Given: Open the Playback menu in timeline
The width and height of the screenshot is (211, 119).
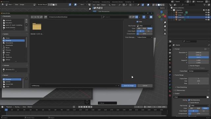Looking at the screenshot, I should tap(10, 107).
